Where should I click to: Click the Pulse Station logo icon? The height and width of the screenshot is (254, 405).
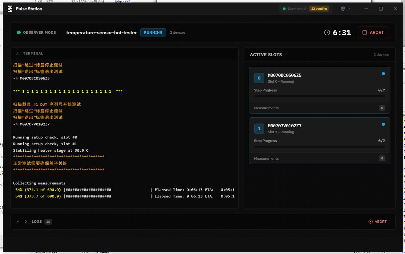10,9
